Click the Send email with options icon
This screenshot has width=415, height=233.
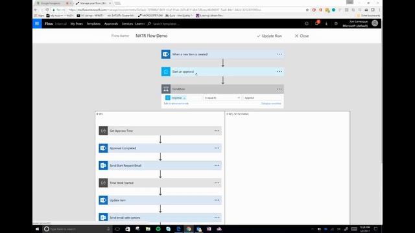click(x=103, y=217)
